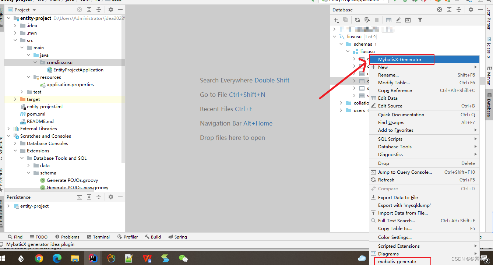Click Expand All icon in Database panel header

(x=449, y=10)
